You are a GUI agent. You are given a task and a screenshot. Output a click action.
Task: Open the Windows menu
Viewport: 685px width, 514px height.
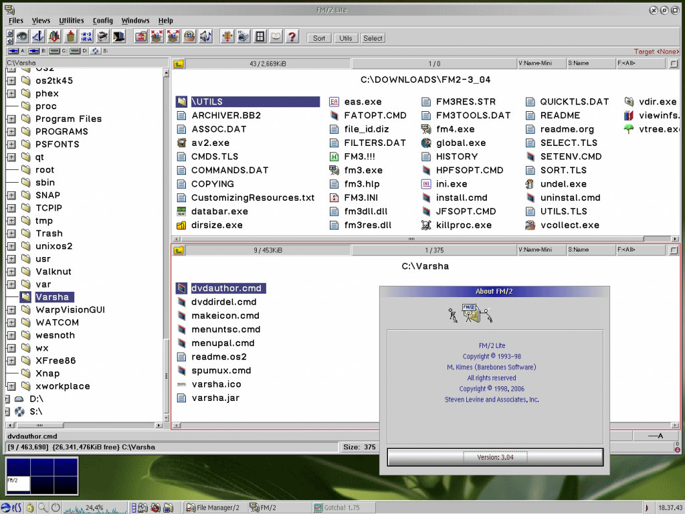(135, 21)
